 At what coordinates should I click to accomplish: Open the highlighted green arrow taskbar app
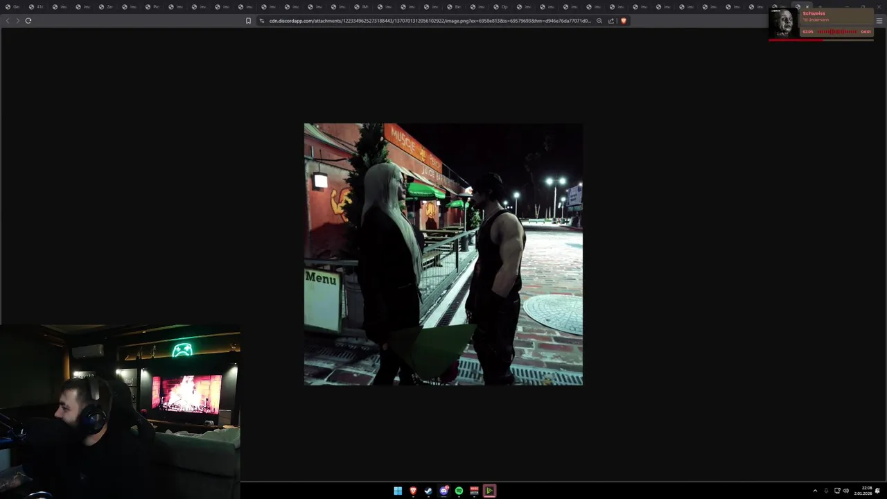click(489, 491)
